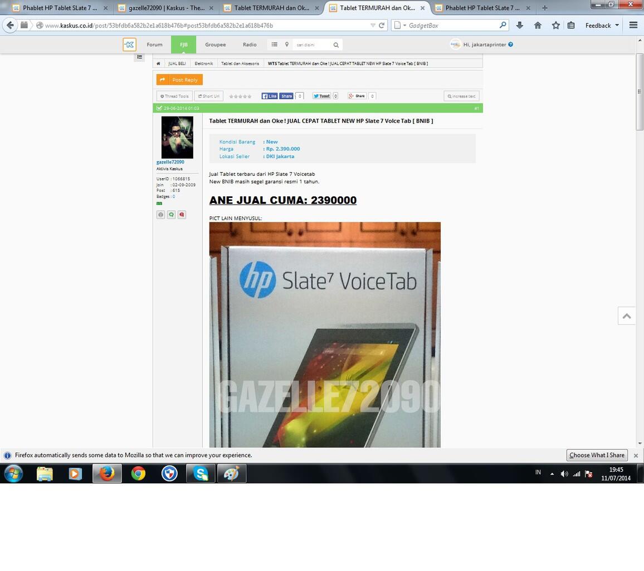Bookmark this page with the star icon
The image size is (644, 571).
coord(555,25)
